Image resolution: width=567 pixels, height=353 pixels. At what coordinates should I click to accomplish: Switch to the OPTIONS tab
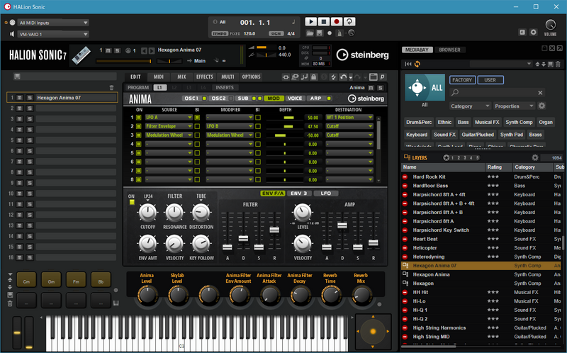pyautogui.click(x=251, y=77)
